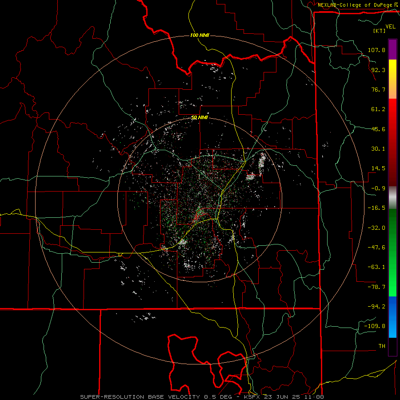Viewport: 400px width, 400px height.
Task: Click the TH threshold label in legend
Action: click(x=382, y=346)
